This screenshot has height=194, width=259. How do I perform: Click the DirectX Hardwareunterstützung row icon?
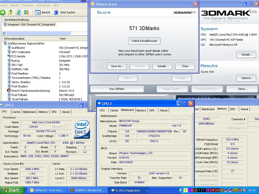tap(9, 91)
